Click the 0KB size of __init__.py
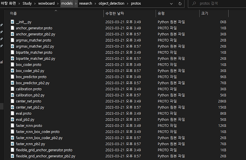This screenshot has width=246, height=160. (223, 22)
